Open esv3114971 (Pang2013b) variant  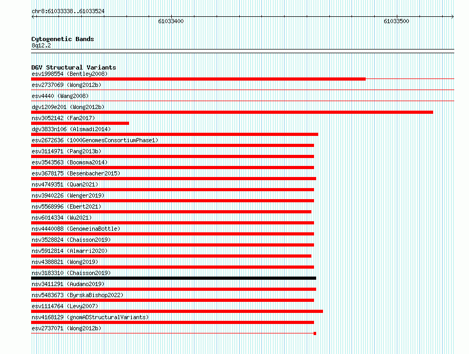click(66, 151)
